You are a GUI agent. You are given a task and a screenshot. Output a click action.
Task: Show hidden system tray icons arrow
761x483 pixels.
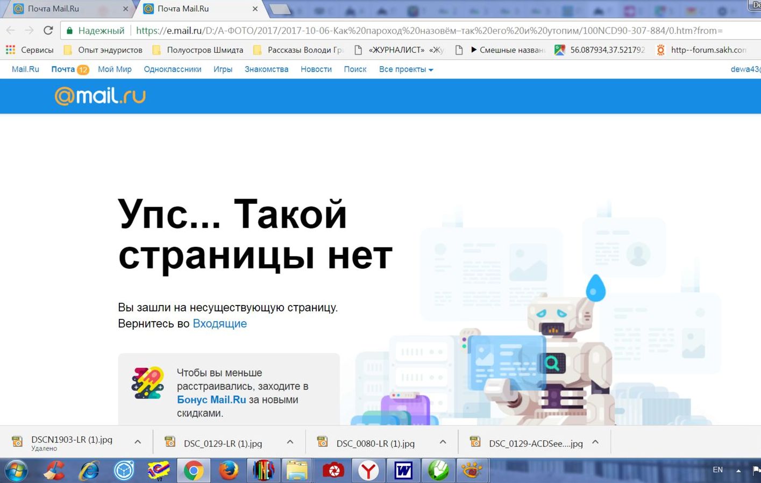click(x=738, y=471)
